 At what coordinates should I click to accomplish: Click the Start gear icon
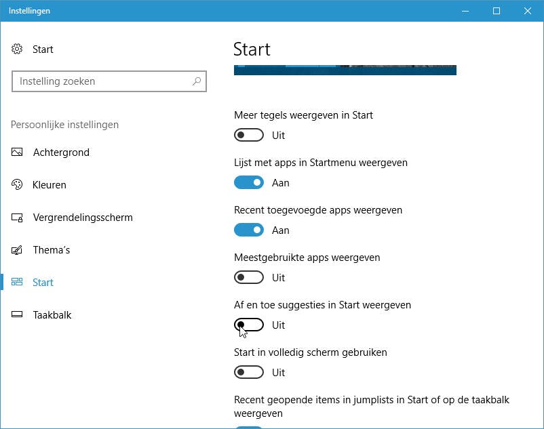(x=18, y=49)
